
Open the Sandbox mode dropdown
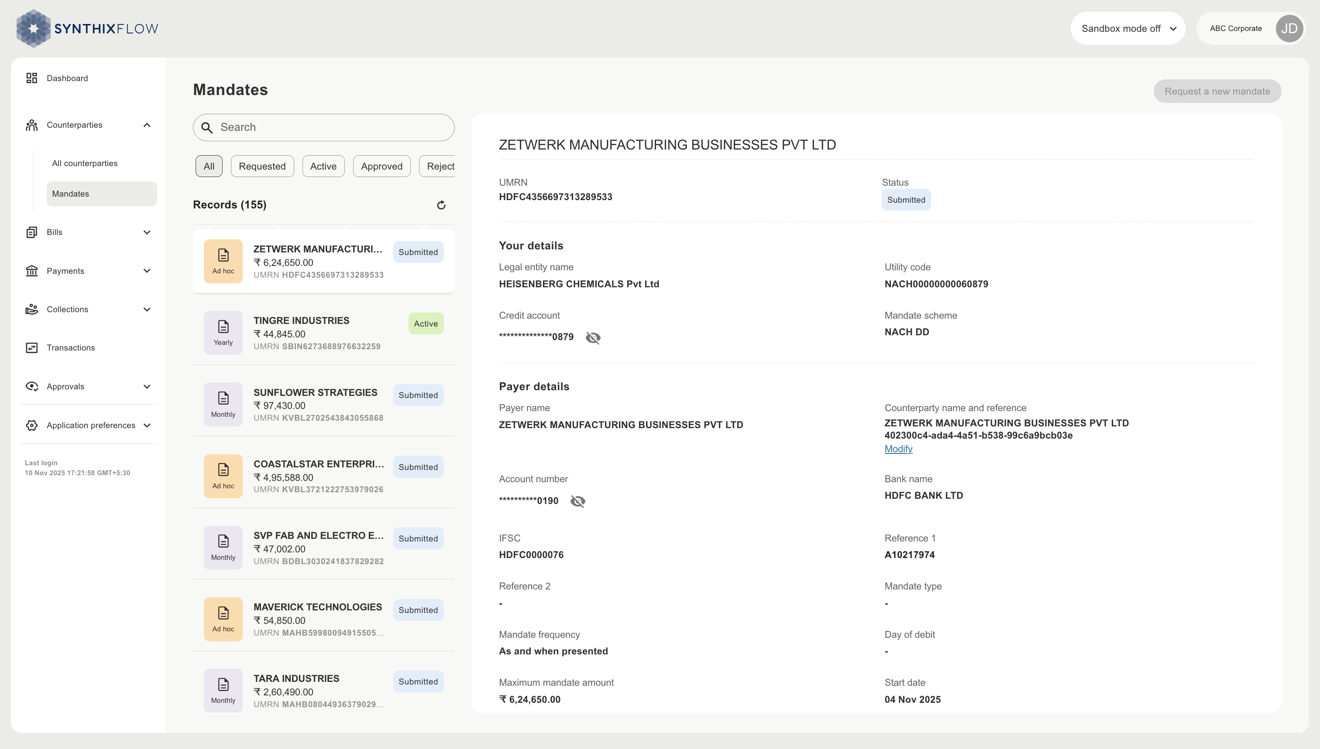[1128, 28]
